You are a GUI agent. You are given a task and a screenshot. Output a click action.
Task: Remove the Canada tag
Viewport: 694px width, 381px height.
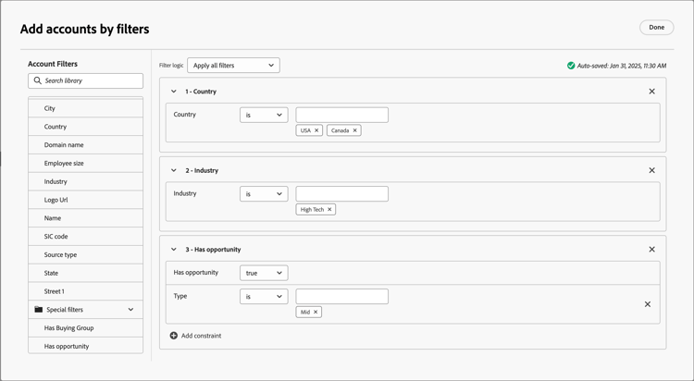(x=354, y=130)
